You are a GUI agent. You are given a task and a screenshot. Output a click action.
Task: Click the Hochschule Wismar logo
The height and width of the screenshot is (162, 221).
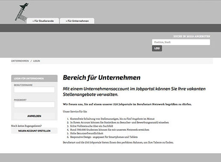(x=21, y=12)
